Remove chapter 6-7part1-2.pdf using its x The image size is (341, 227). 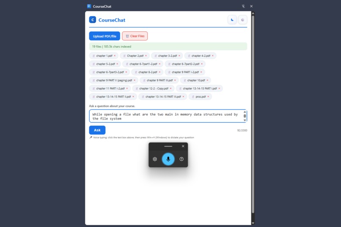(159, 64)
